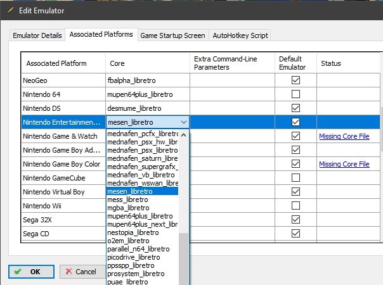Uncheck Default Emulator for Nintendo DS

(x=295, y=108)
